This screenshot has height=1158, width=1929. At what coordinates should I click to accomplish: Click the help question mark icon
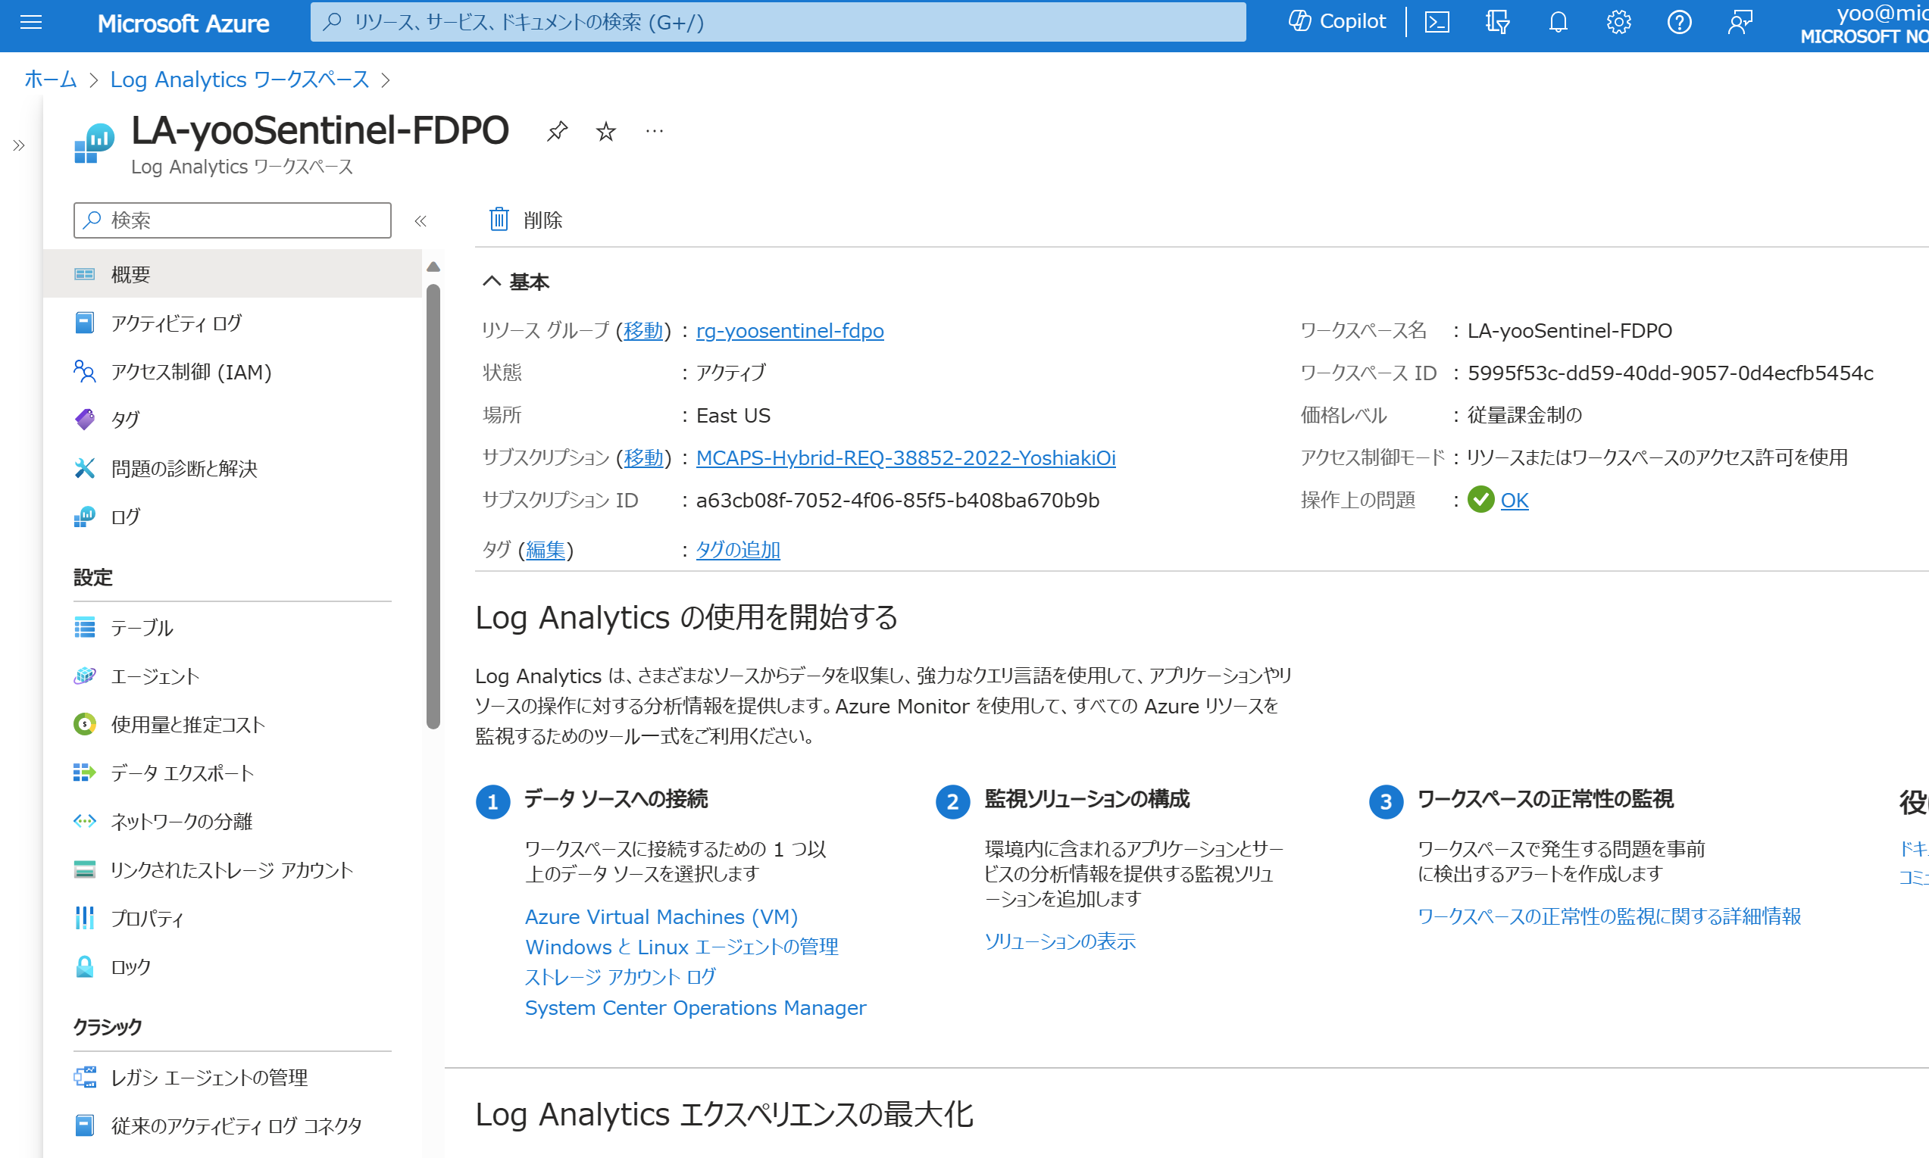click(x=1679, y=22)
